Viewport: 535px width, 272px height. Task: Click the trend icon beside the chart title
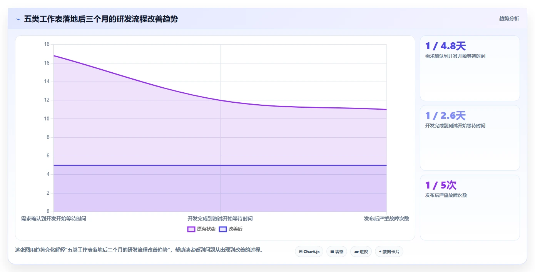(x=18, y=19)
